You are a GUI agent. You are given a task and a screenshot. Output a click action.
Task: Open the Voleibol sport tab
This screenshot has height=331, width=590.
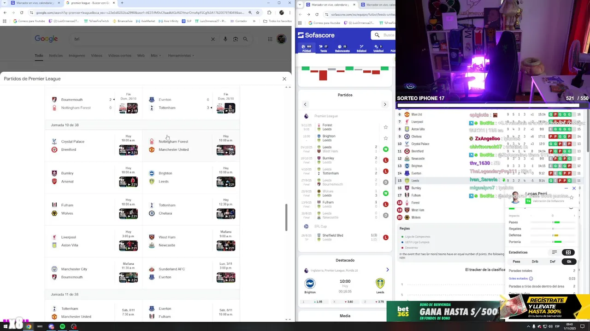[x=378, y=48]
